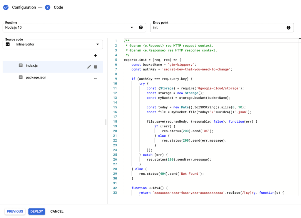
Task: Select the package.json file row
Action: point(53,77)
